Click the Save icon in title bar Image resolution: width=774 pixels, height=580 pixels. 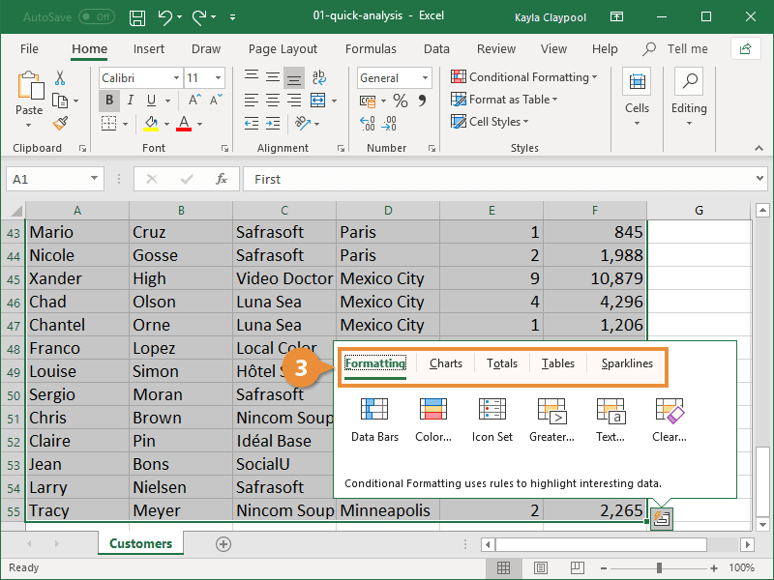tap(137, 16)
